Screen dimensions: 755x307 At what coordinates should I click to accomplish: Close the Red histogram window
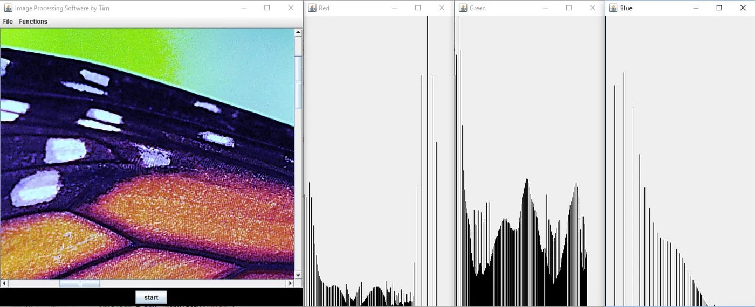442,8
